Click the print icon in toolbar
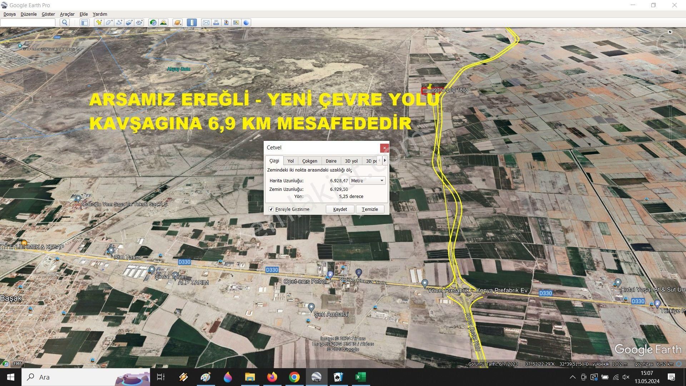This screenshot has height=386, width=686. [216, 23]
